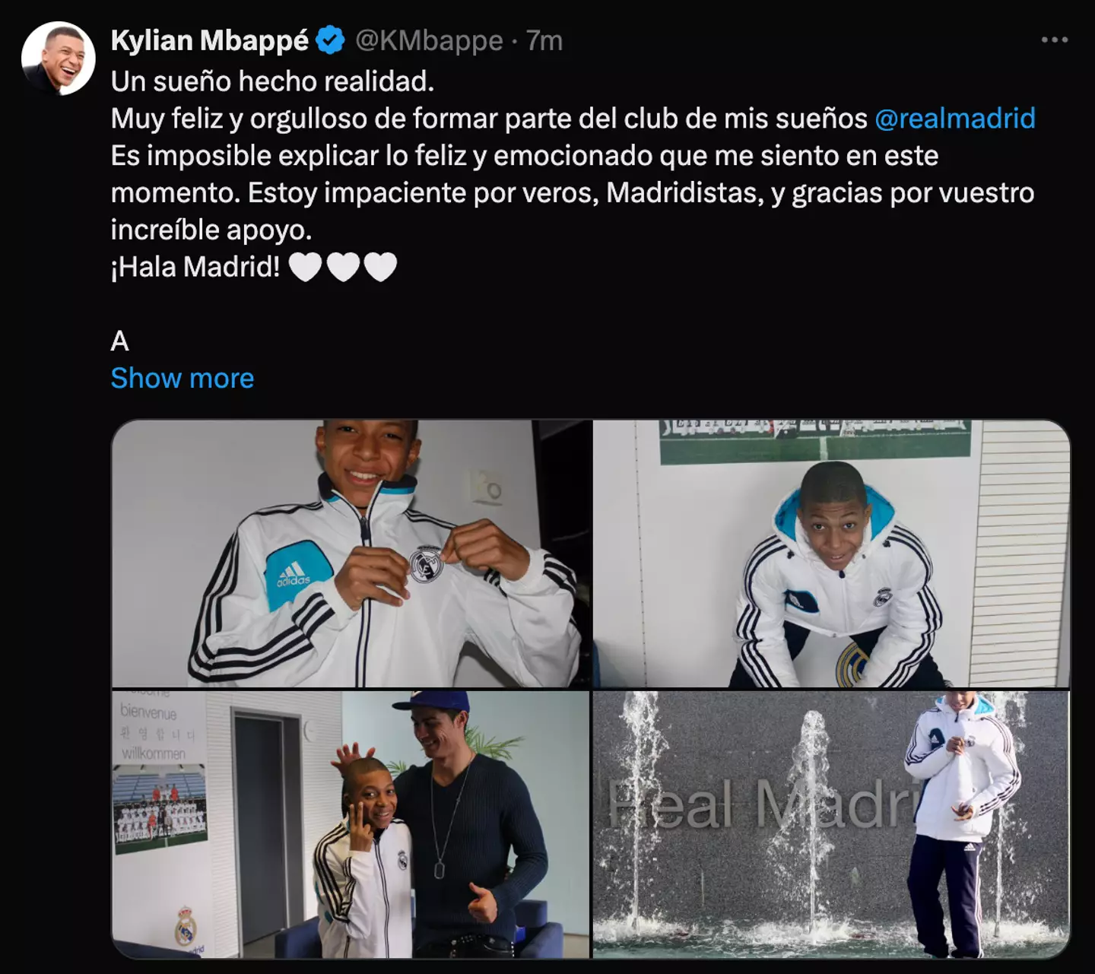Screen dimensions: 1095x974
Task: Click the truncated 'A' line of the tweet
Action: coord(120,341)
